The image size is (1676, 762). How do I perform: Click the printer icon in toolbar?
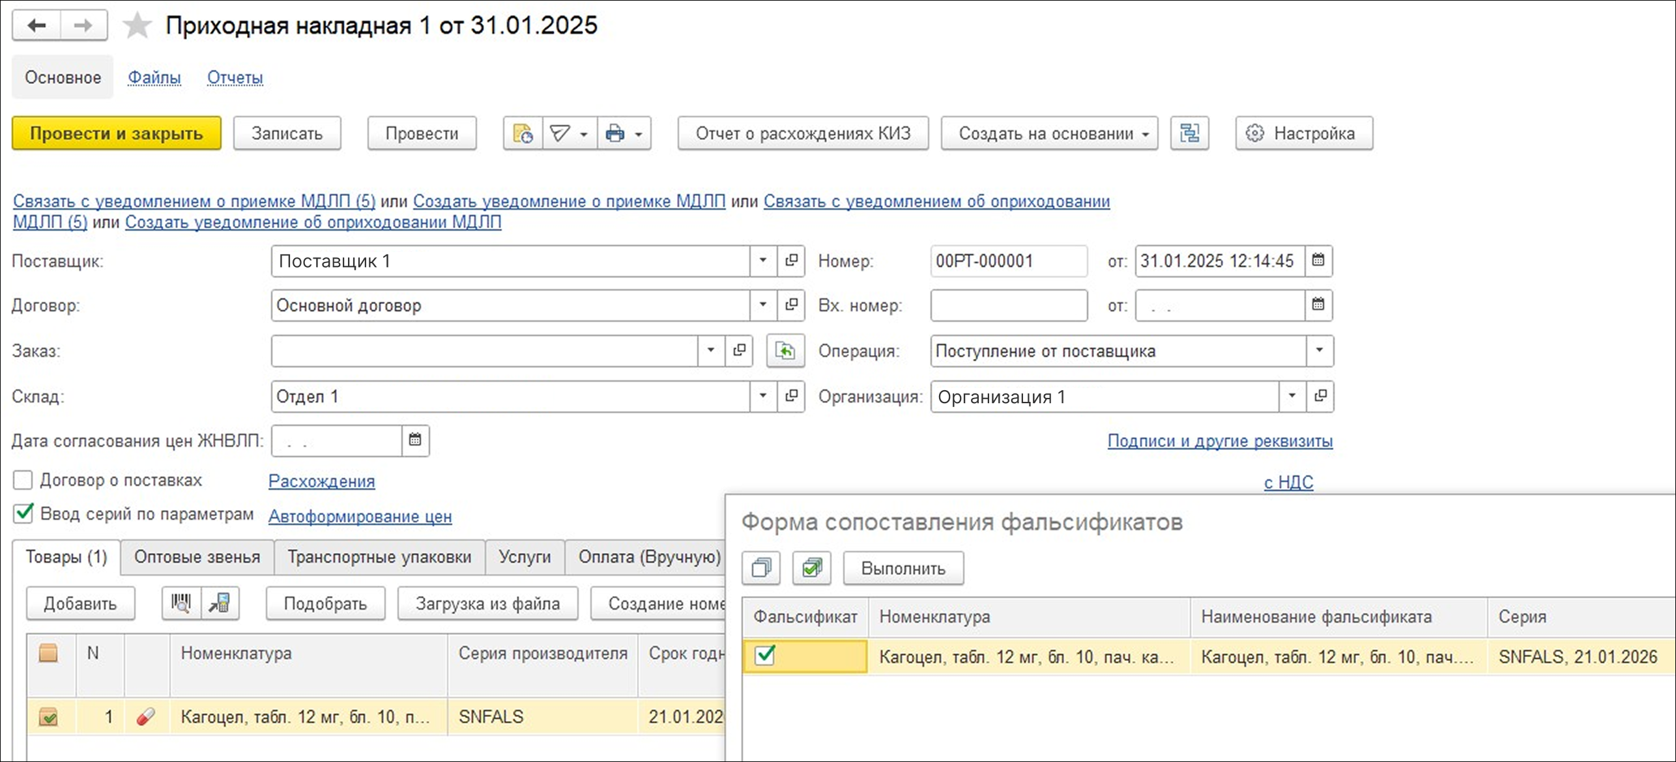pyautogui.click(x=614, y=134)
